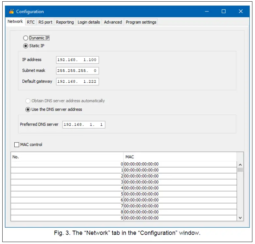Select MAC address in row 0
Screen dimensions: 255x244
click(180, 164)
